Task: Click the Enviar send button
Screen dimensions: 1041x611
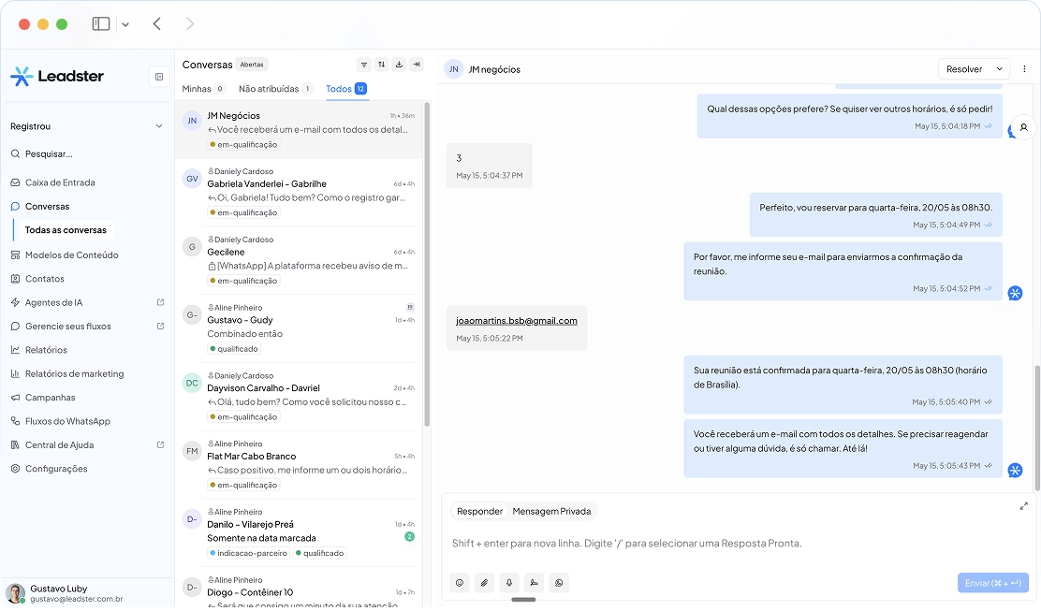Action: [993, 583]
